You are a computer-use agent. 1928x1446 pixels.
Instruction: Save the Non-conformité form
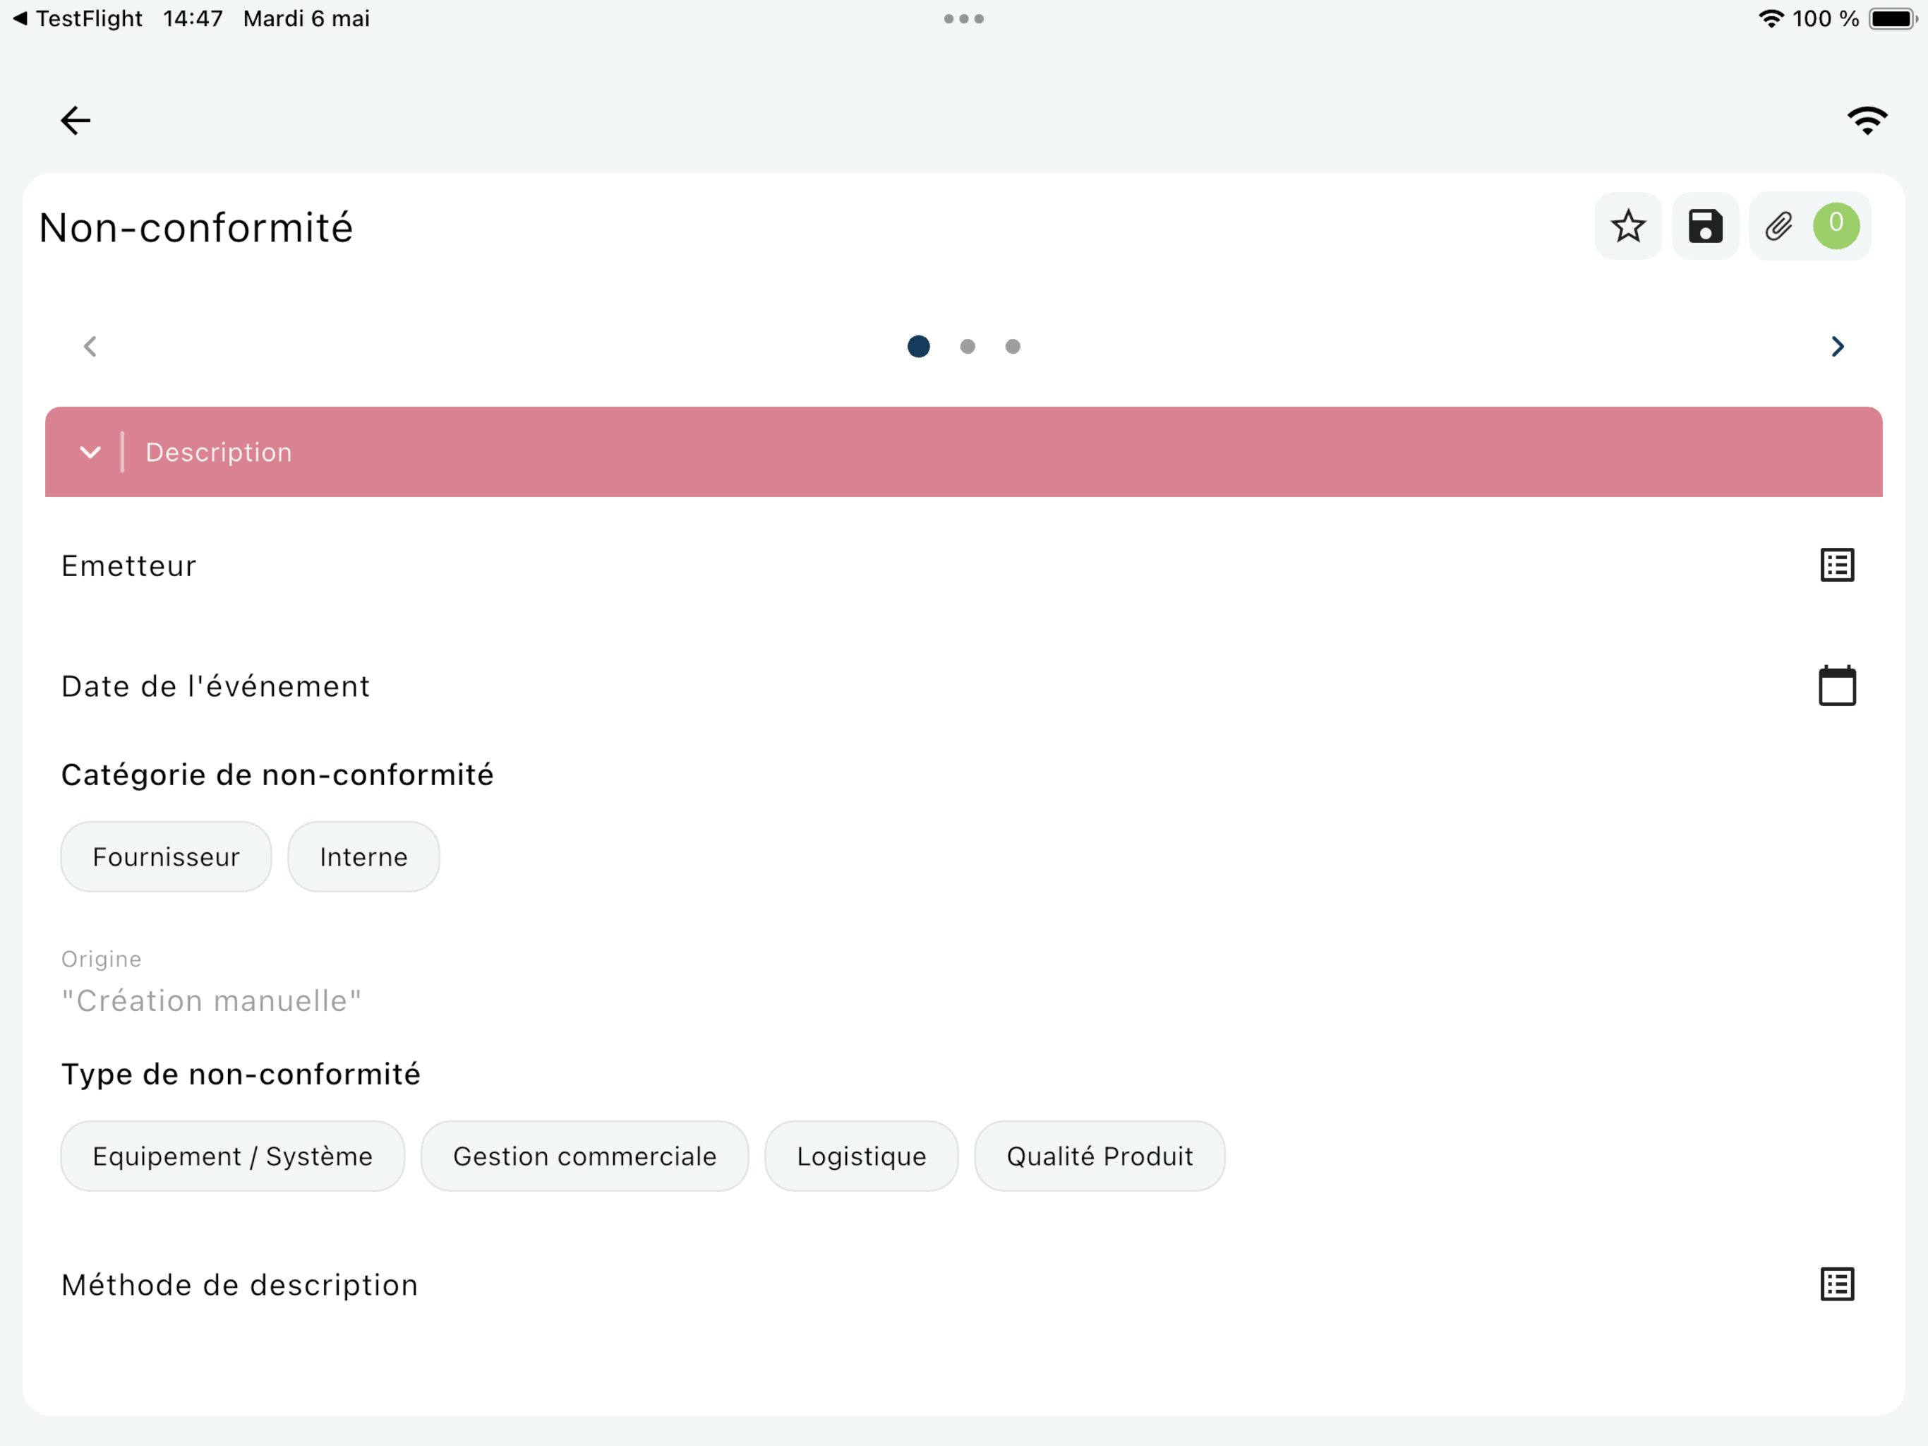[x=1705, y=226]
